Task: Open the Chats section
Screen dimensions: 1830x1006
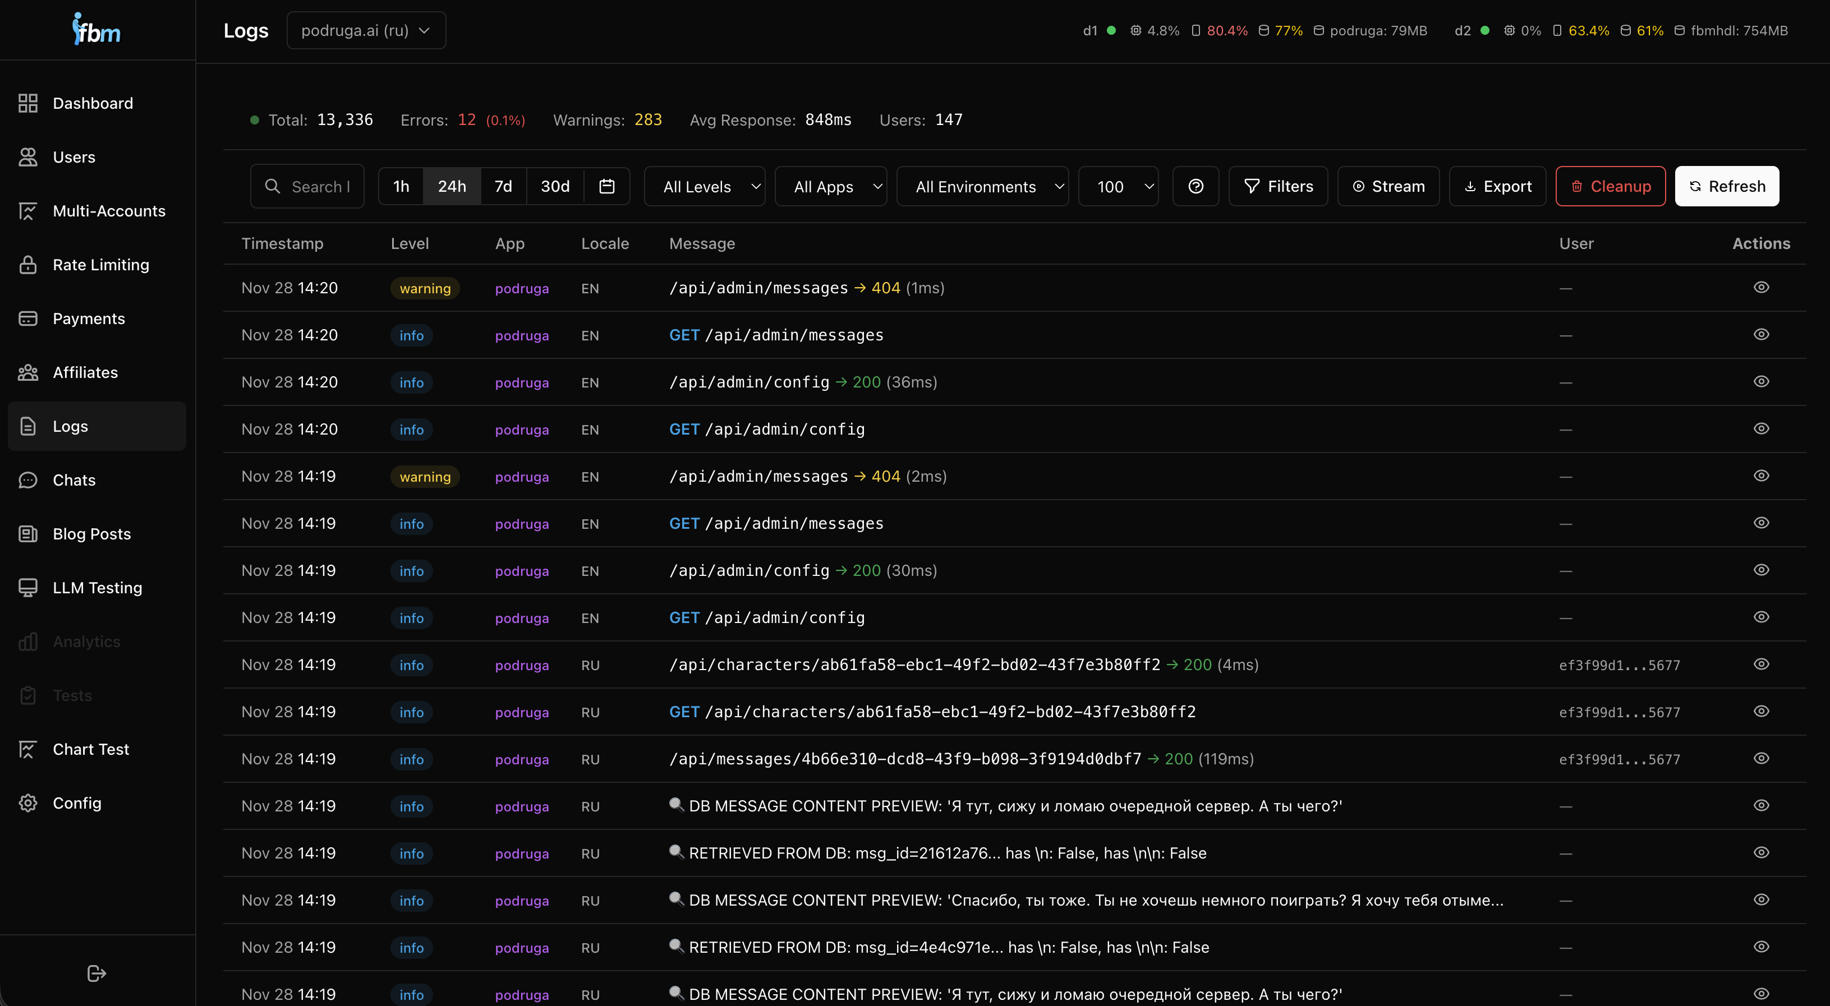Action: pos(74,480)
